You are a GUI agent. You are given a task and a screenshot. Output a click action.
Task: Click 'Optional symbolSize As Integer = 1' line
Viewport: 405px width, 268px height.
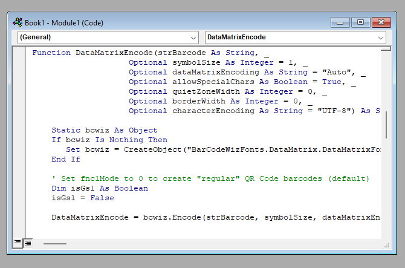(x=218, y=62)
